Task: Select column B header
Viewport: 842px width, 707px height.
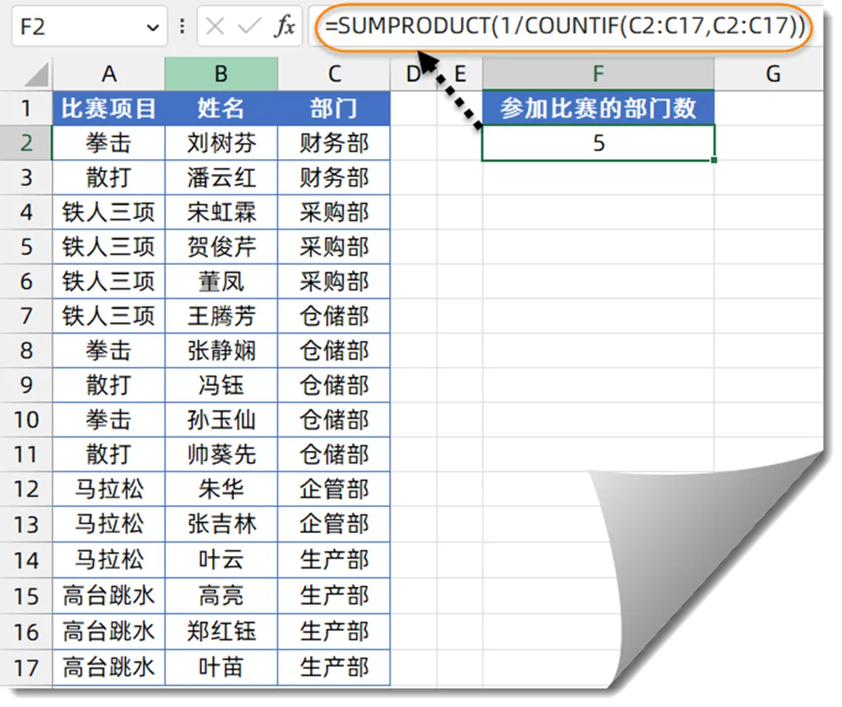Action: point(221,74)
